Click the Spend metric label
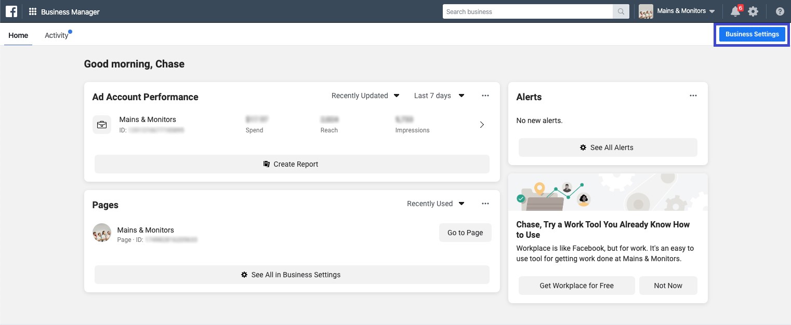The height and width of the screenshot is (325, 791). [254, 130]
